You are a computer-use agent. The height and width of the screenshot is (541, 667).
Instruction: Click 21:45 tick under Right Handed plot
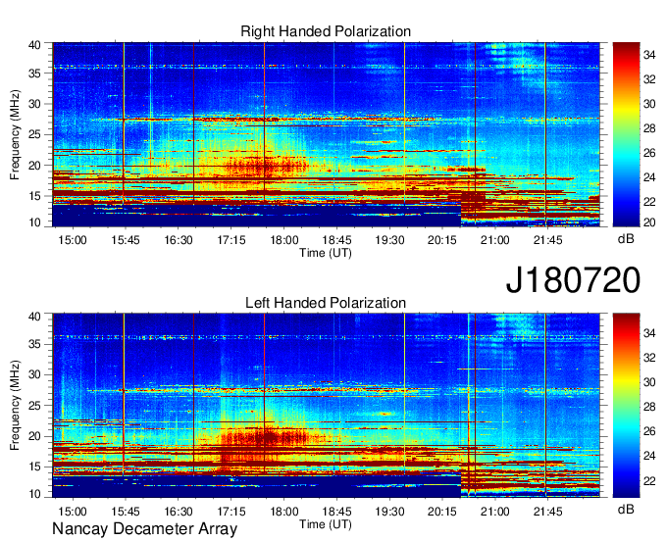(x=548, y=240)
